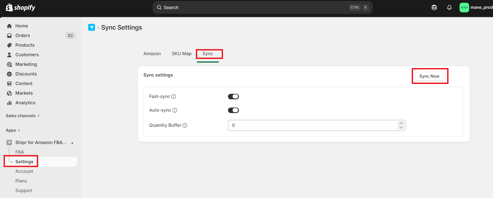Screen dimensions: 493x200
Task: Open Shipr for Amazon FBA app
Action: click(x=41, y=142)
